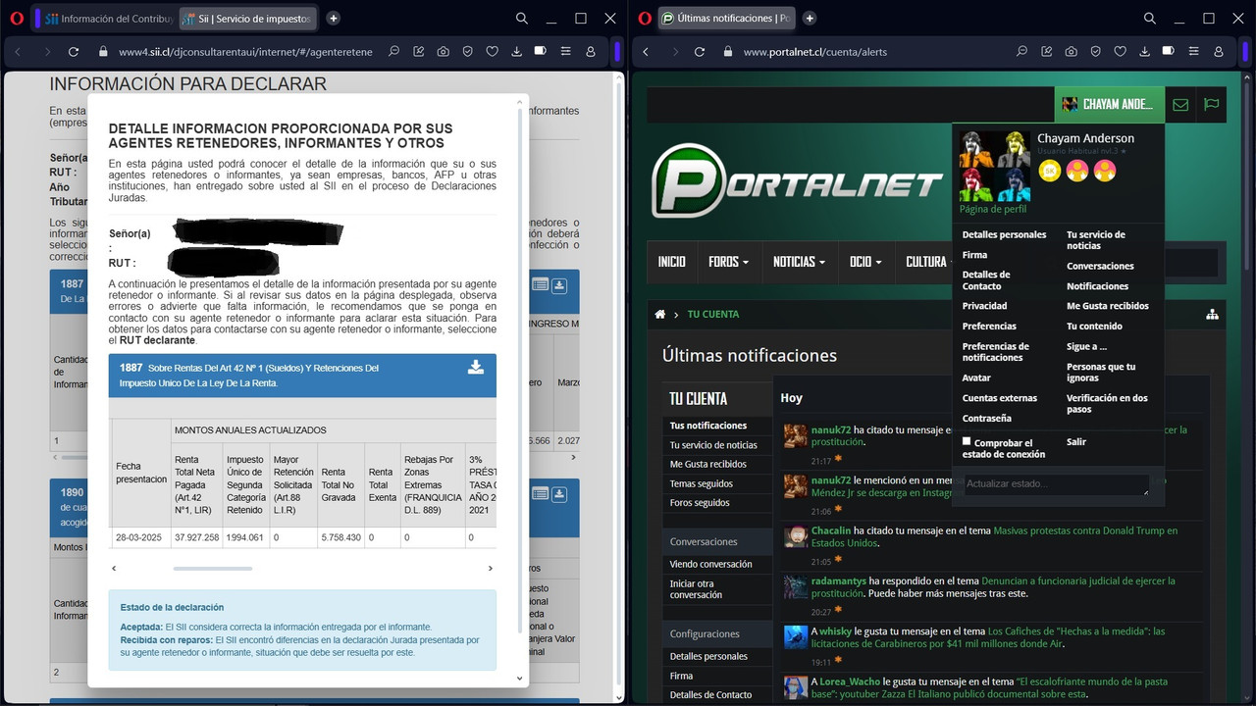Screen dimensions: 1256x706
Task: Click the 28-03-2025 presentation date cell
Action: point(140,537)
